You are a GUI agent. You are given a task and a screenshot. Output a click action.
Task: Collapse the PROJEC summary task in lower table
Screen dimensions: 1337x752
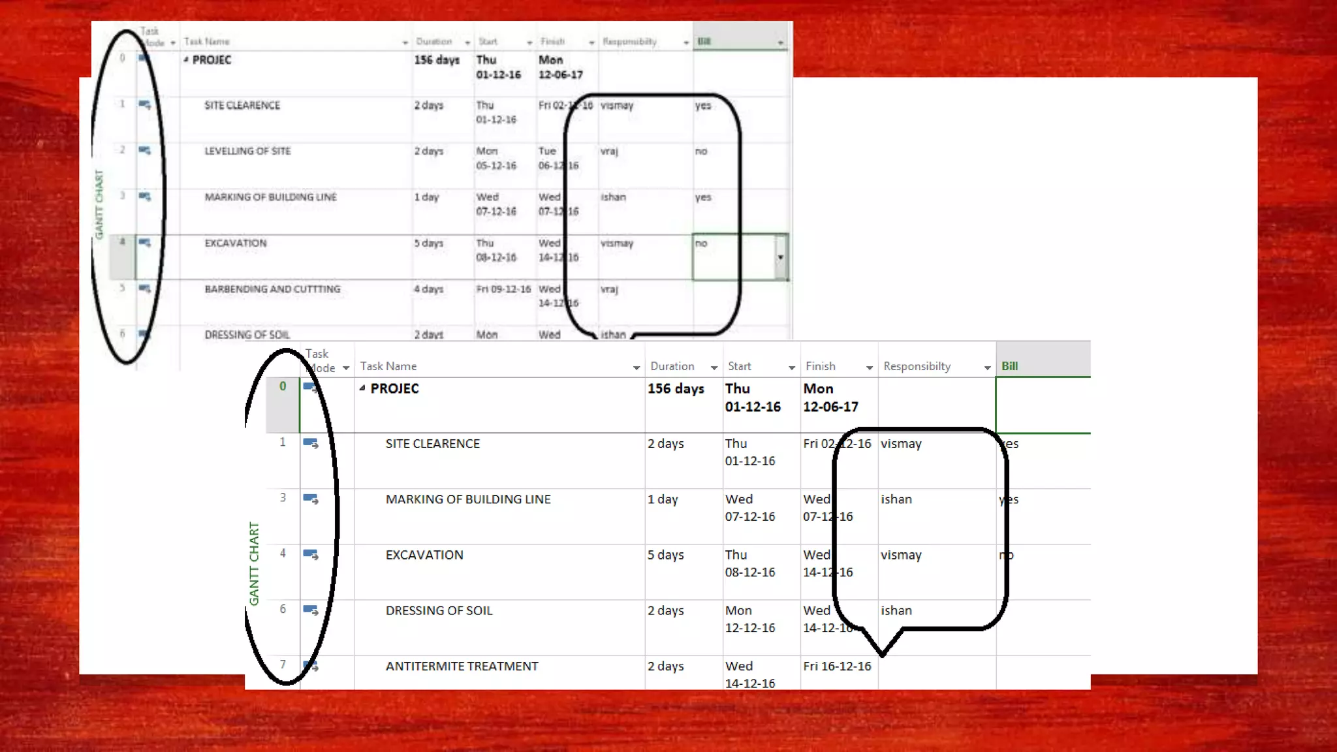[x=362, y=388]
